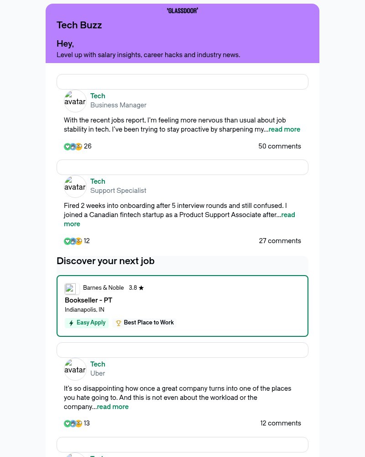365x457 pixels.
Task: Click the Tech link above Support Specialist
Action: [x=98, y=181]
